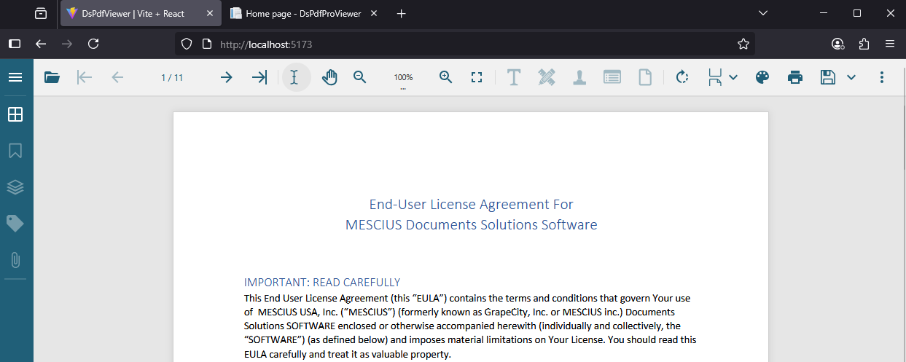Open the page tools document icon

tap(645, 77)
